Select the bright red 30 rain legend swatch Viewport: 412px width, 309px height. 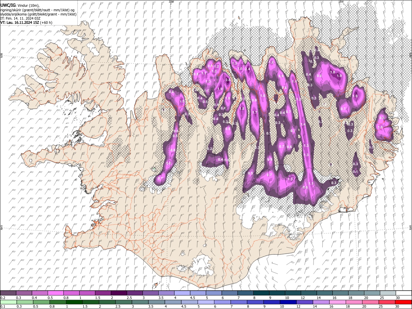point(404,302)
